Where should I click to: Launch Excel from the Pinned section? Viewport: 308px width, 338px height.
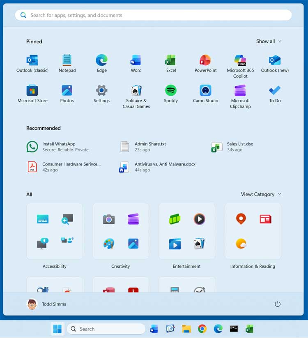coord(171,64)
